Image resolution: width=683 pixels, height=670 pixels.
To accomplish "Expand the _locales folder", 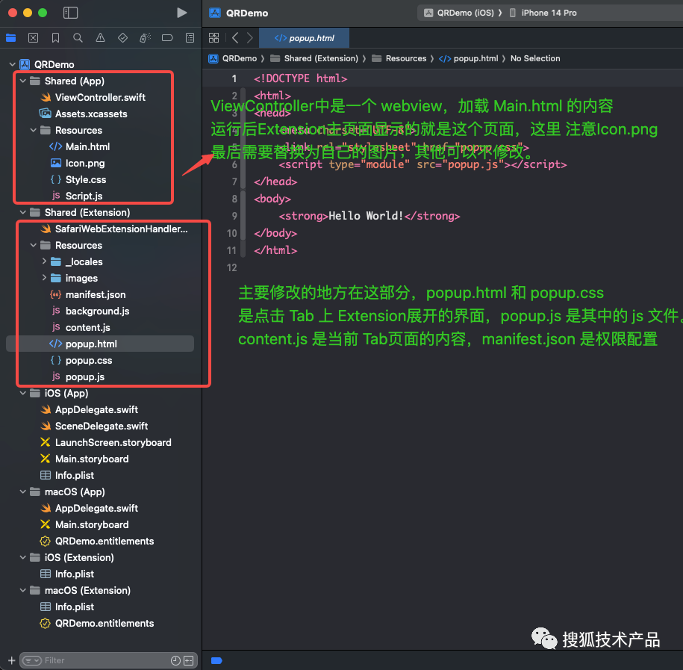I will (x=44, y=261).
